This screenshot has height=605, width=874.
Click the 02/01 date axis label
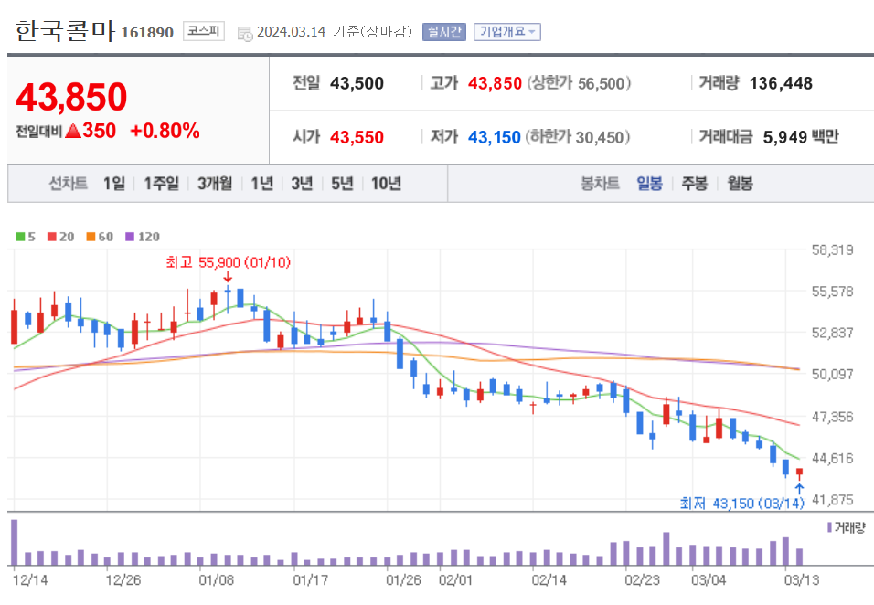455,580
